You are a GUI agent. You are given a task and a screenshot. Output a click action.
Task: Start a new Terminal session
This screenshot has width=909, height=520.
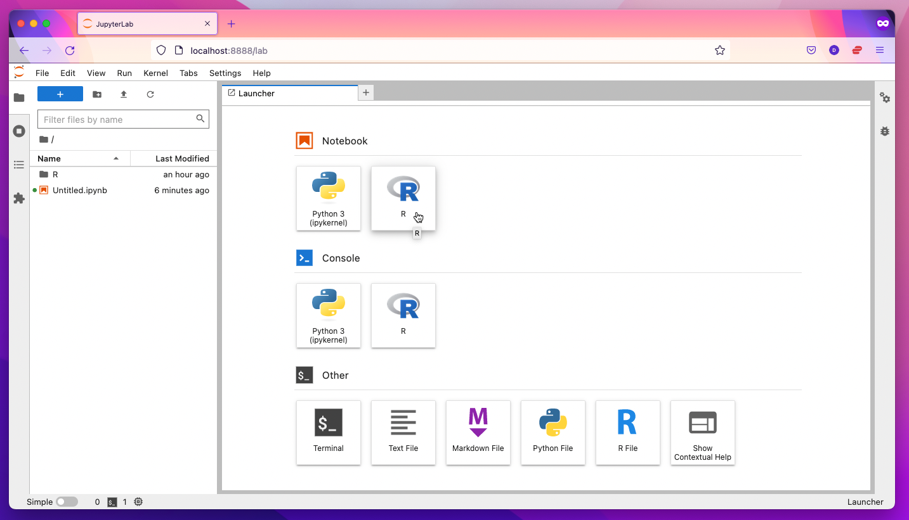329,433
